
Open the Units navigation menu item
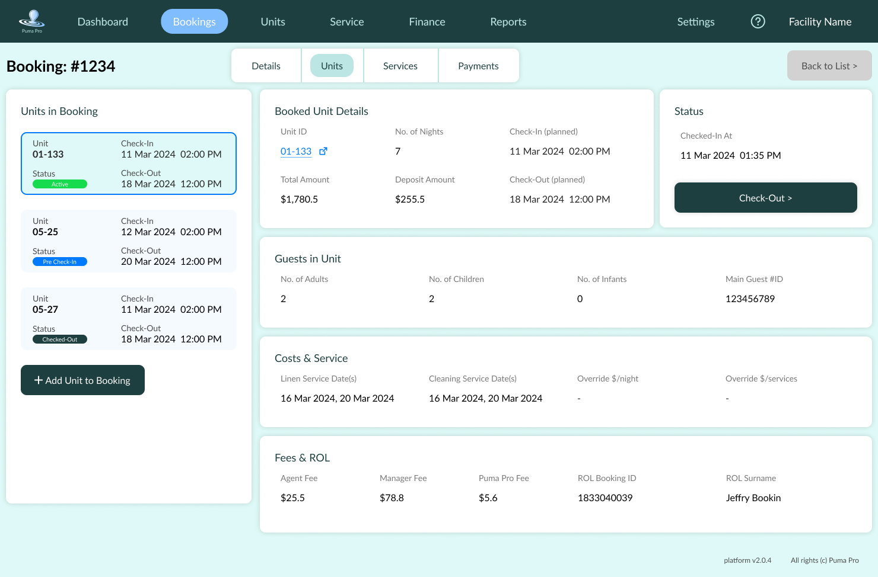273,22
